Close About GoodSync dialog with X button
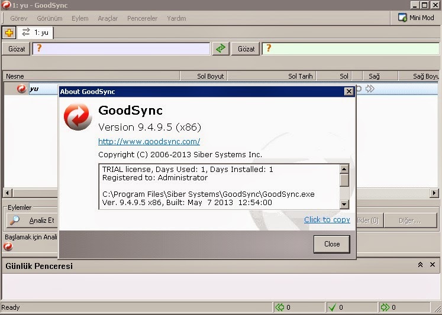The image size is (442, 315). pyautogui.click(x=349, y=91)
